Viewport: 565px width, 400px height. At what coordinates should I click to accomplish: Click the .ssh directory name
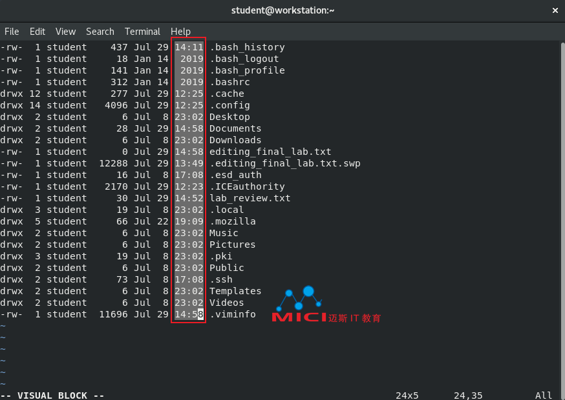point(221,279)
